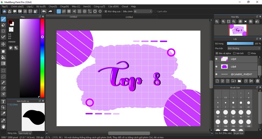Viewport: 262px width, 139px height.
Task: Select the Magic Wand tool
Action: click(3, 82)
